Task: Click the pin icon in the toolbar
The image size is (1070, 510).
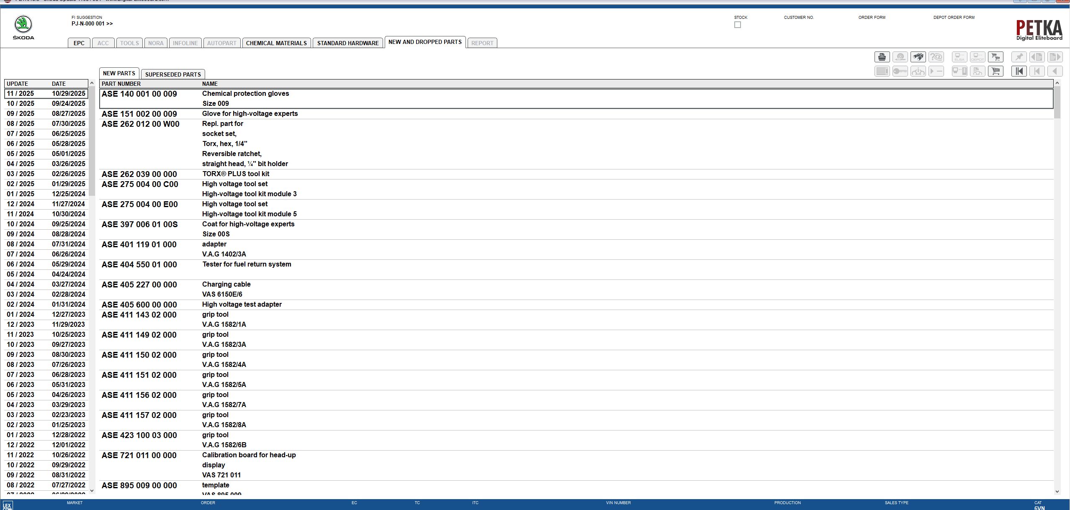Action: pyautogui.click(x=1019, y=57)
